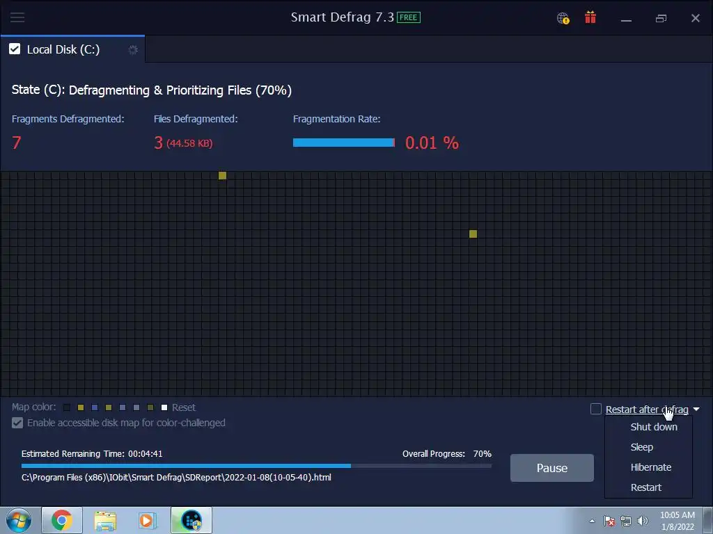Image resolution: width=713 pixels, height=534 pixels.
Task: Pick the bright yellow map color swatch
Action: click(81, 407)
